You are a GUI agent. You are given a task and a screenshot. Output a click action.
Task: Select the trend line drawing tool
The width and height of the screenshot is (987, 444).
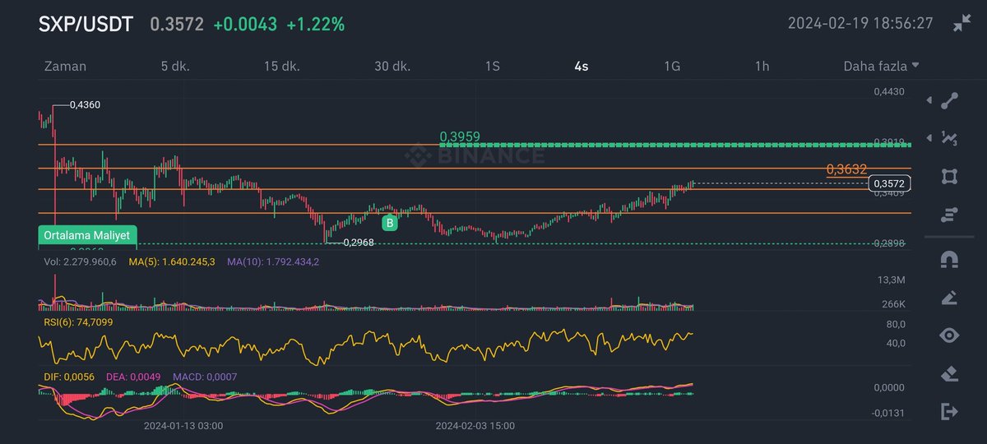pyautogui.click(x=950, y=100)
